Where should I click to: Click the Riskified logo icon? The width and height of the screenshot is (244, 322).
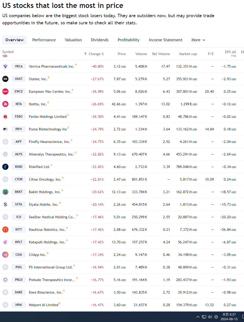tap(5, 167)
